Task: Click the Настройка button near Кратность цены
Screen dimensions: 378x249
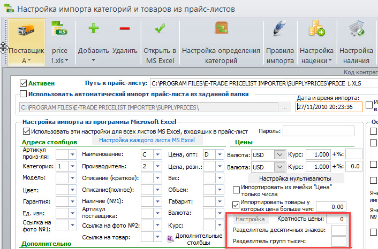Action: pyautogui.click(x=250, y=219)
